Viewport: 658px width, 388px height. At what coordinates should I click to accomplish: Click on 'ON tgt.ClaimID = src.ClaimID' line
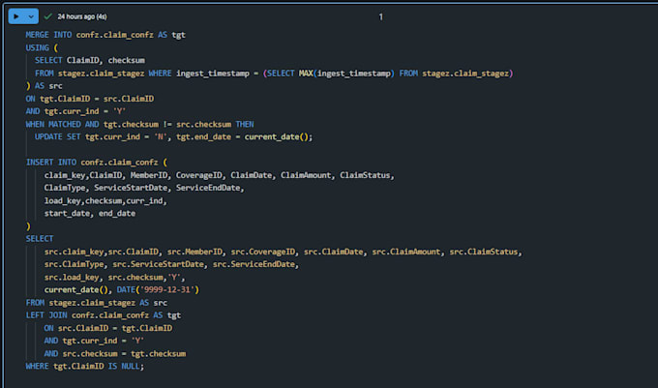[x=90, y=99]
